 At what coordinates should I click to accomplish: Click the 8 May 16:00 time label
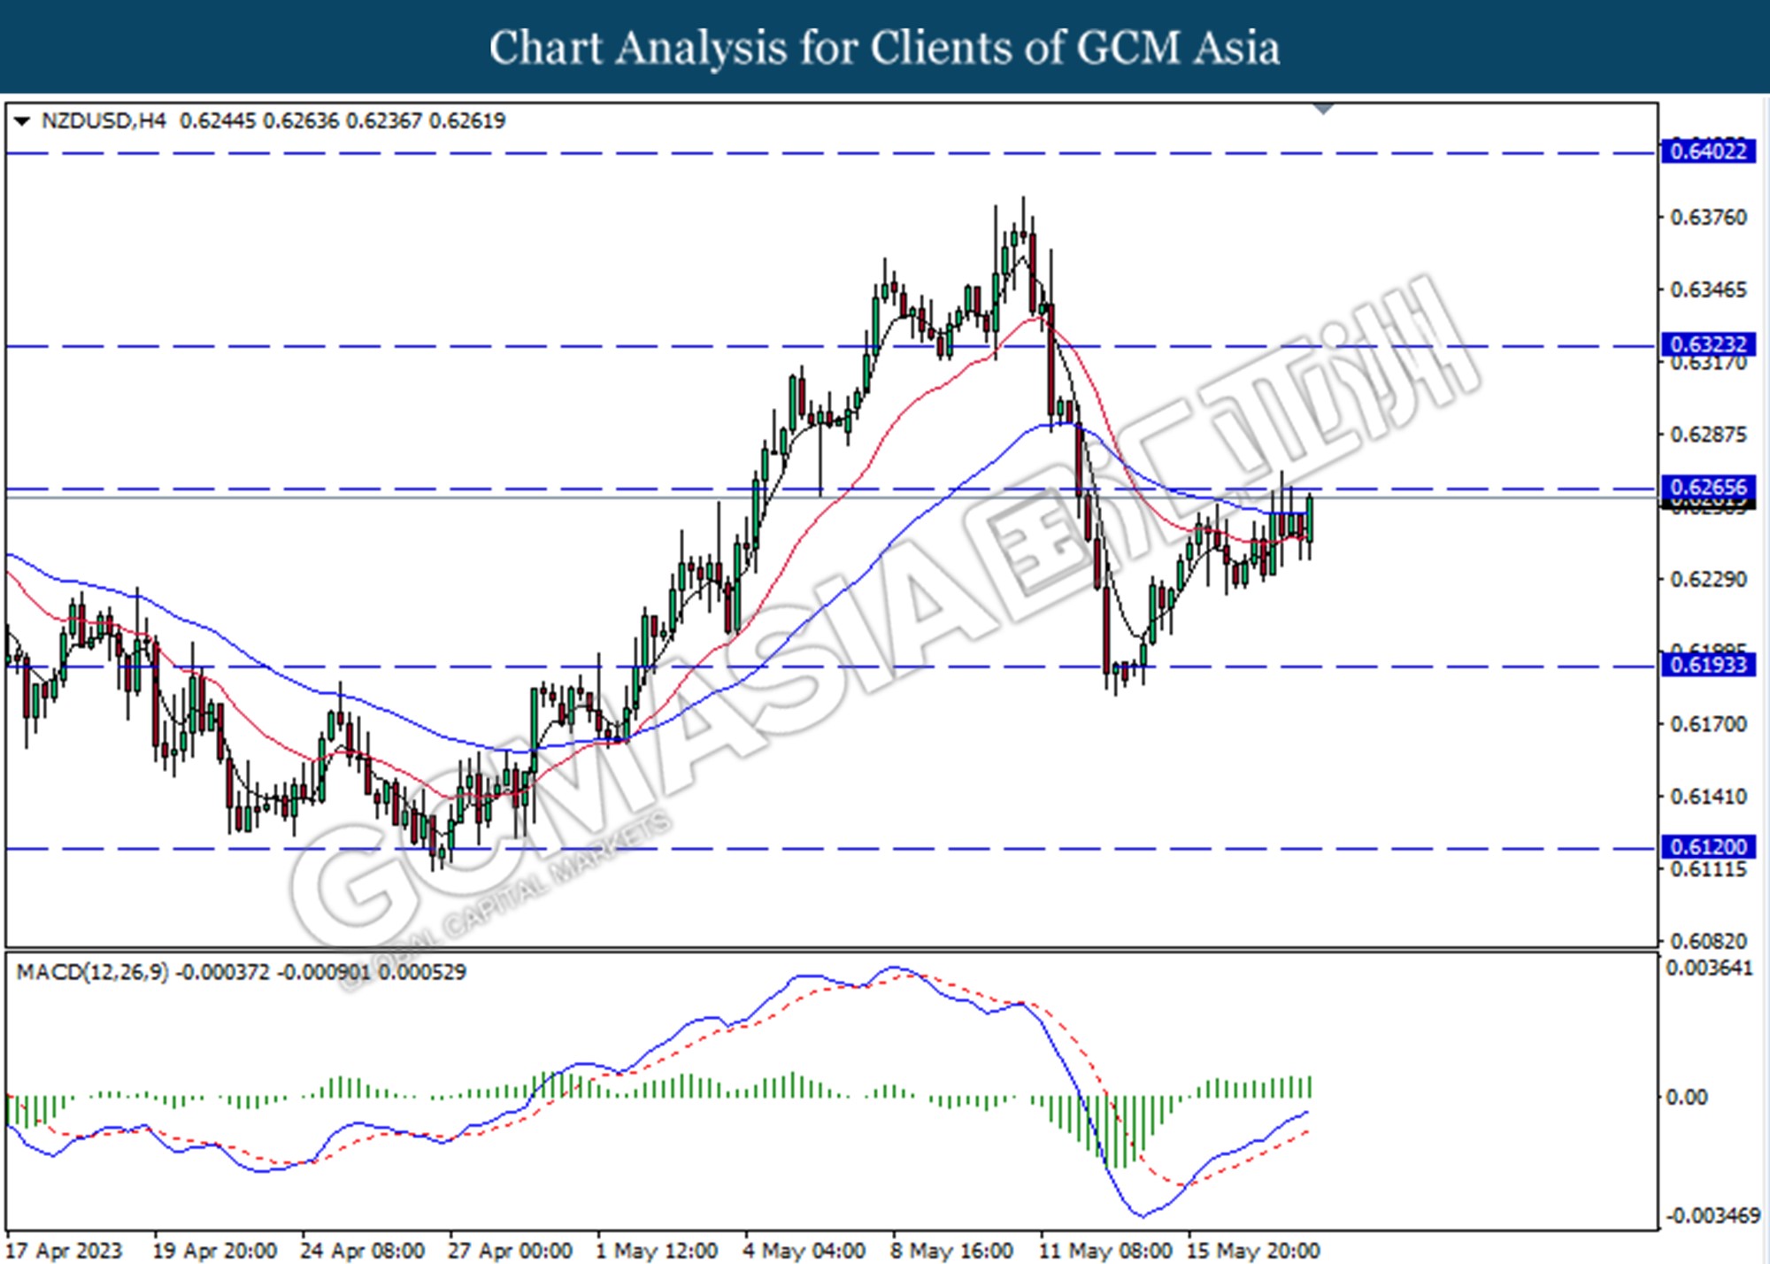click(x=952, y=1252)
